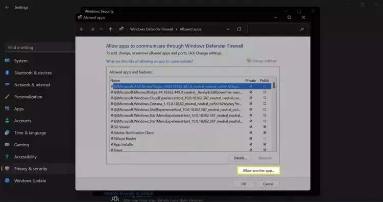Go up one level in navigation
The height and width of the screenshot is (202, 383).
click(111, 29)
